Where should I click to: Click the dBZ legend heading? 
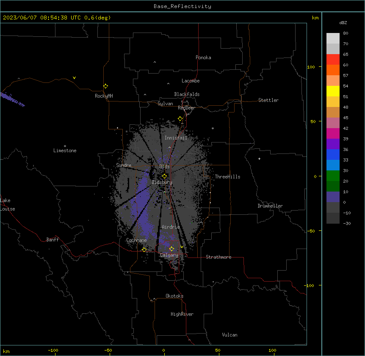[343, 23]
